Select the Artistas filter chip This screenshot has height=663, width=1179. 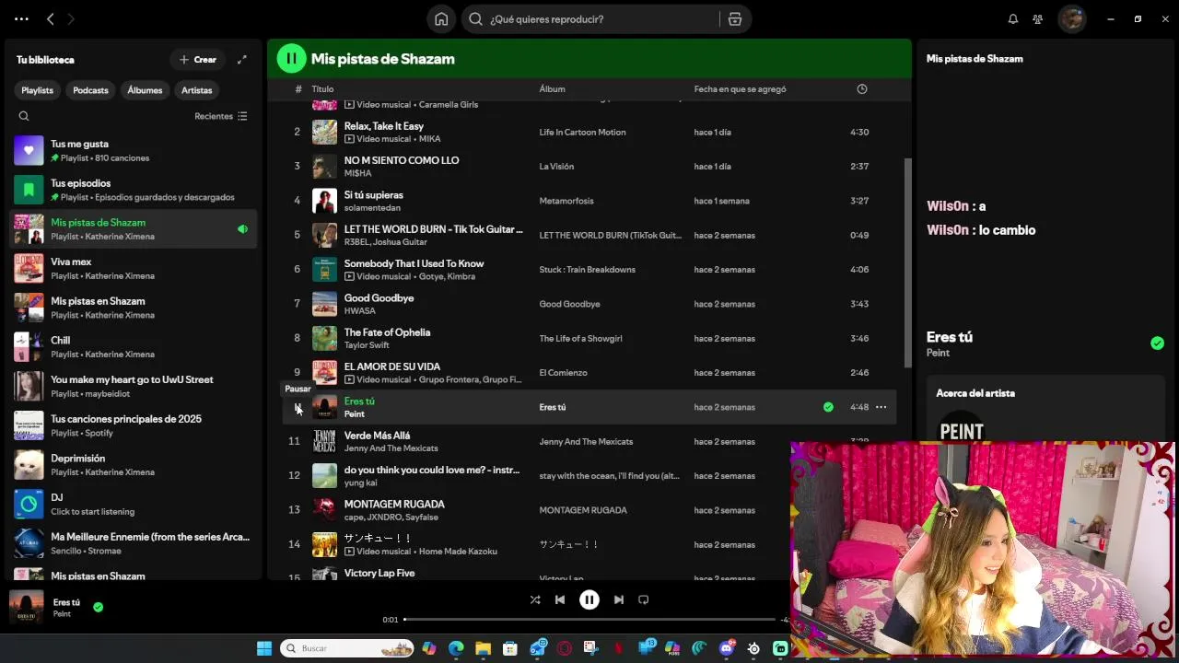(197, 90)
